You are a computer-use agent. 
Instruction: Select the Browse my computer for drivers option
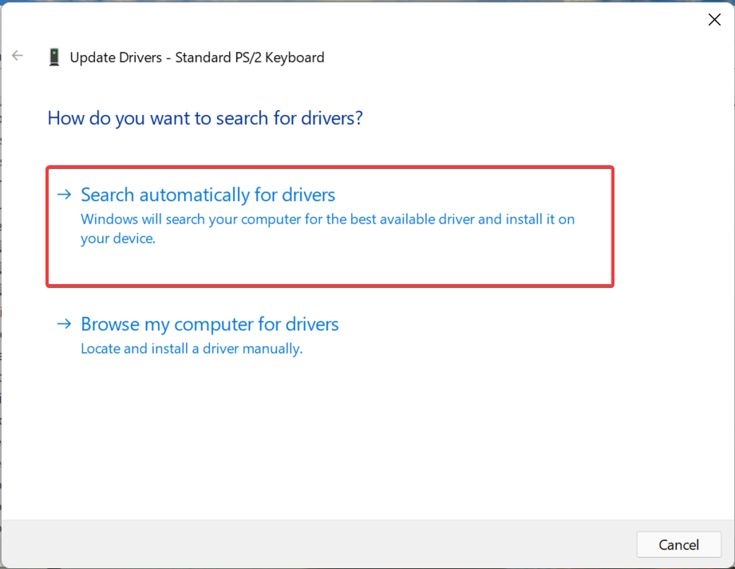coord(209,324)
